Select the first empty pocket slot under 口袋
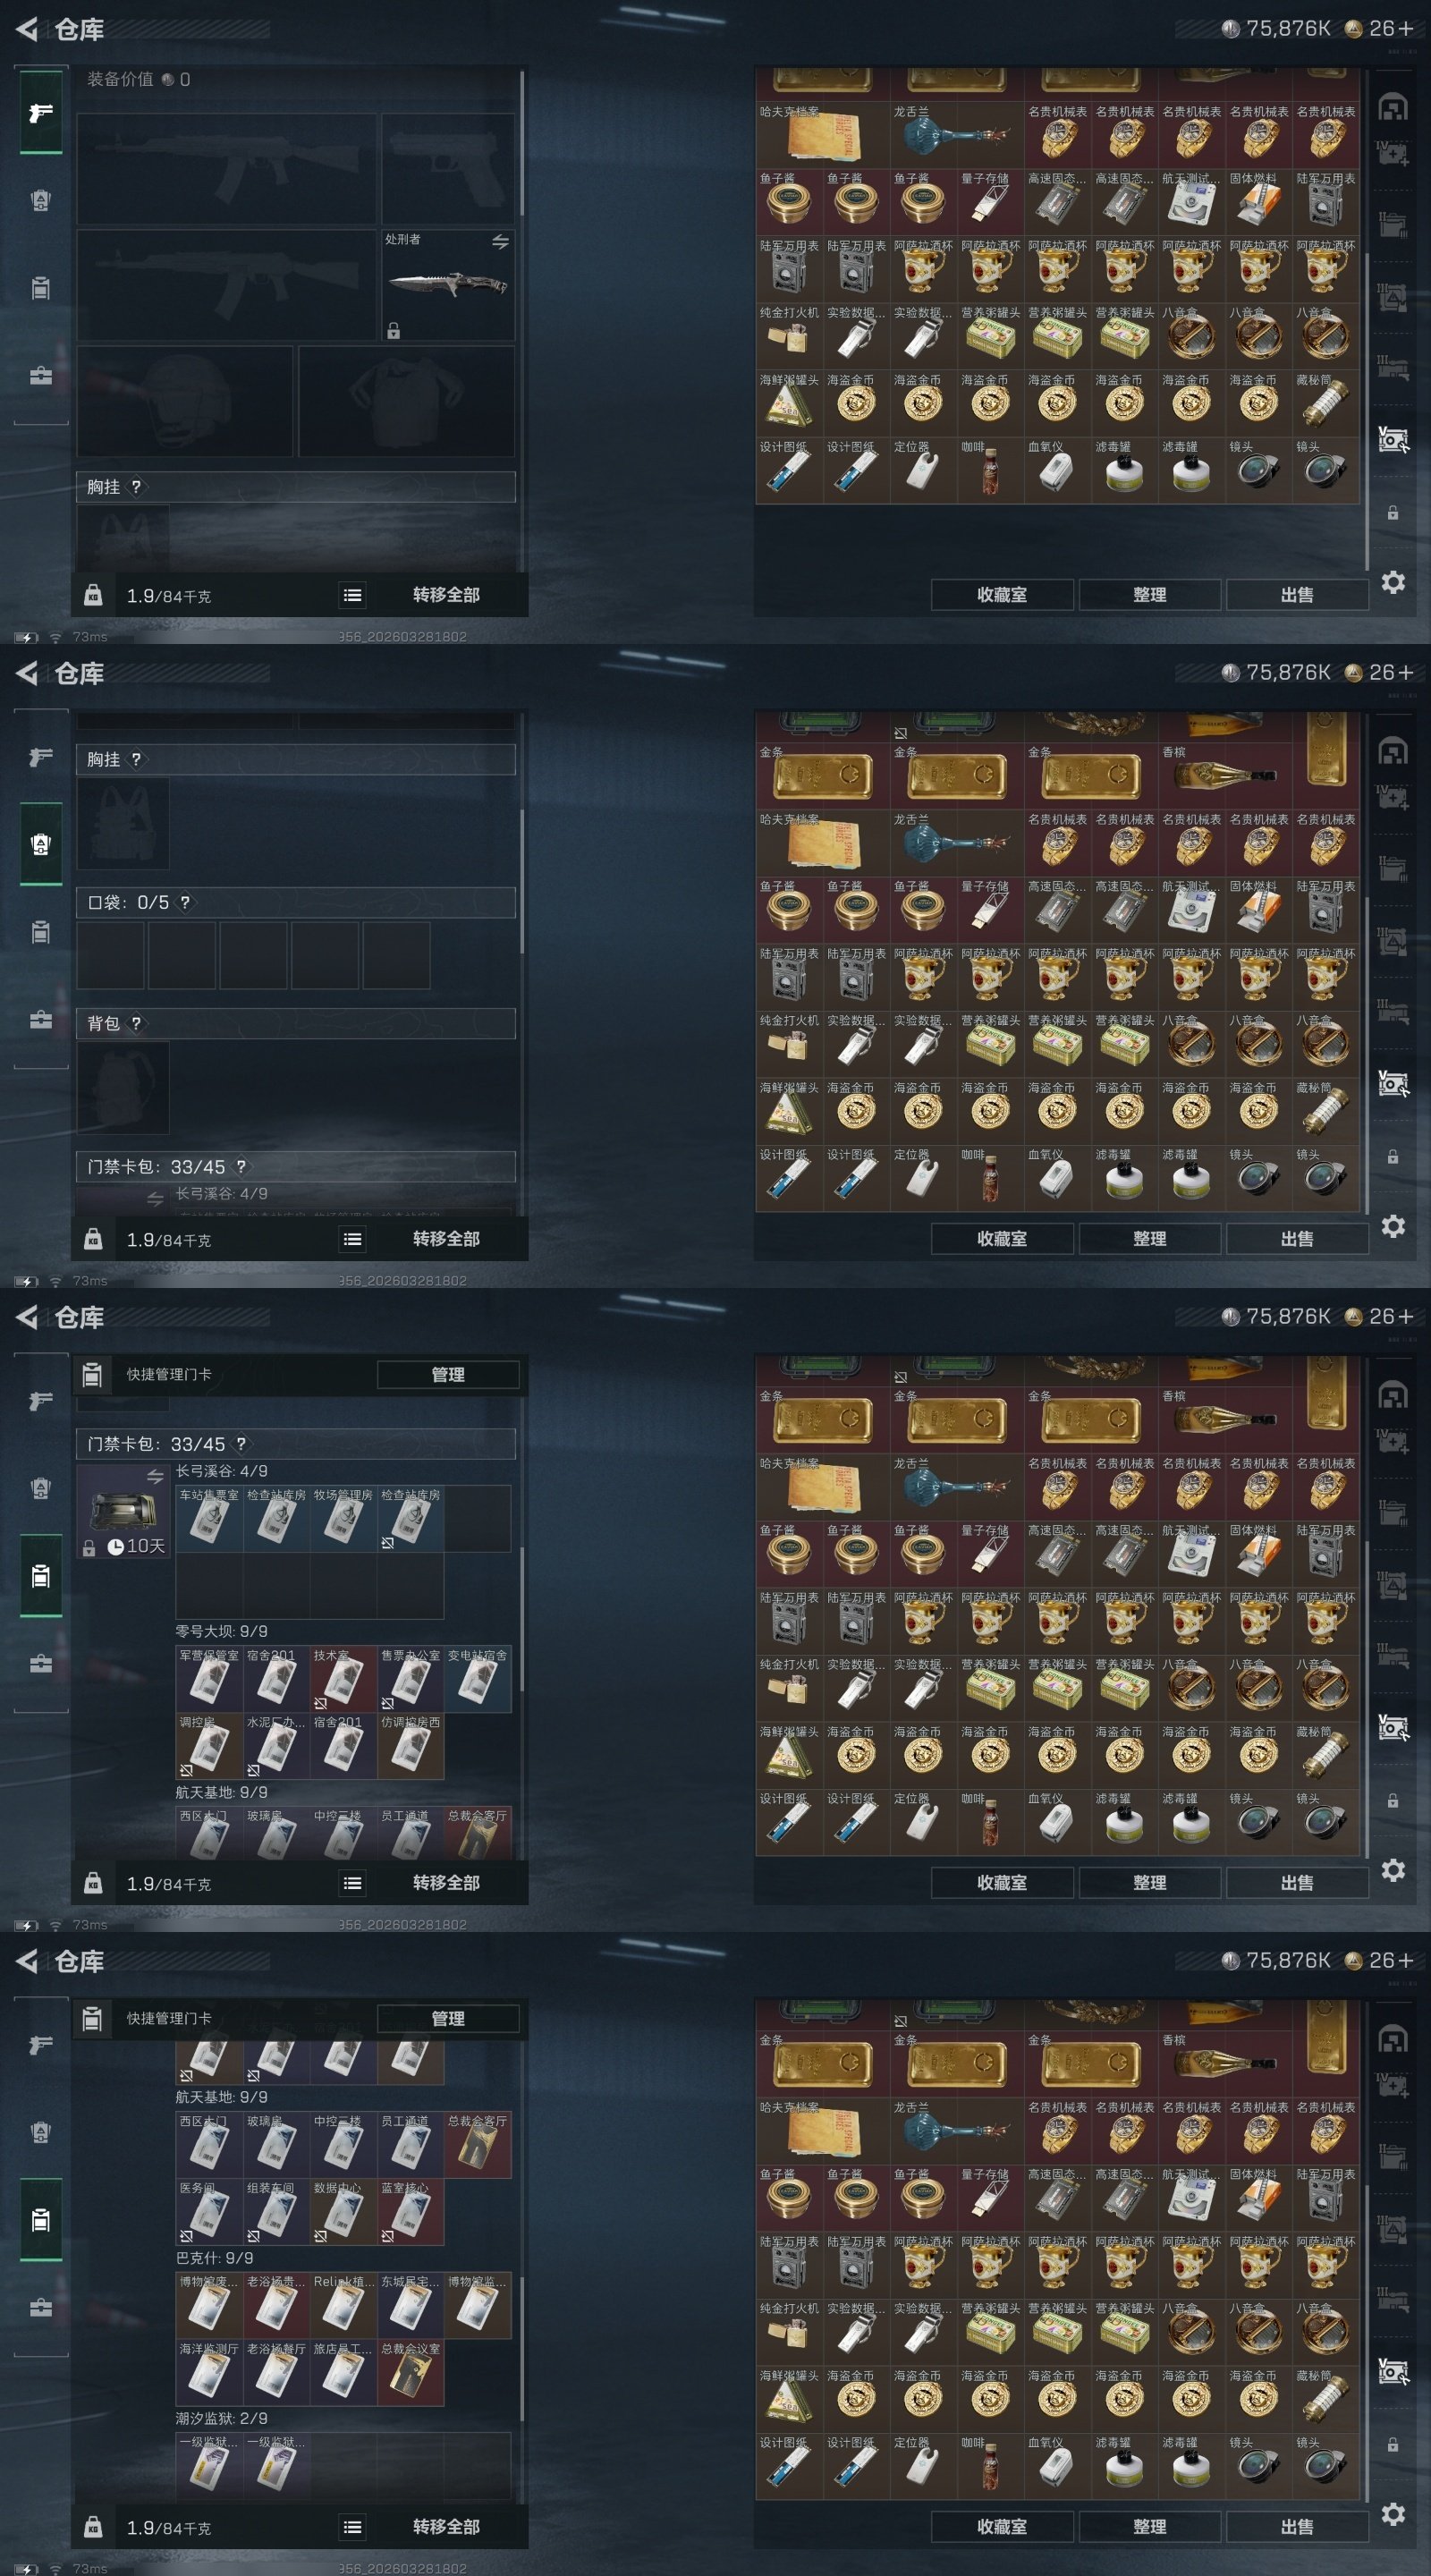The image size is (1431, 2576). (x=110, y=956)
